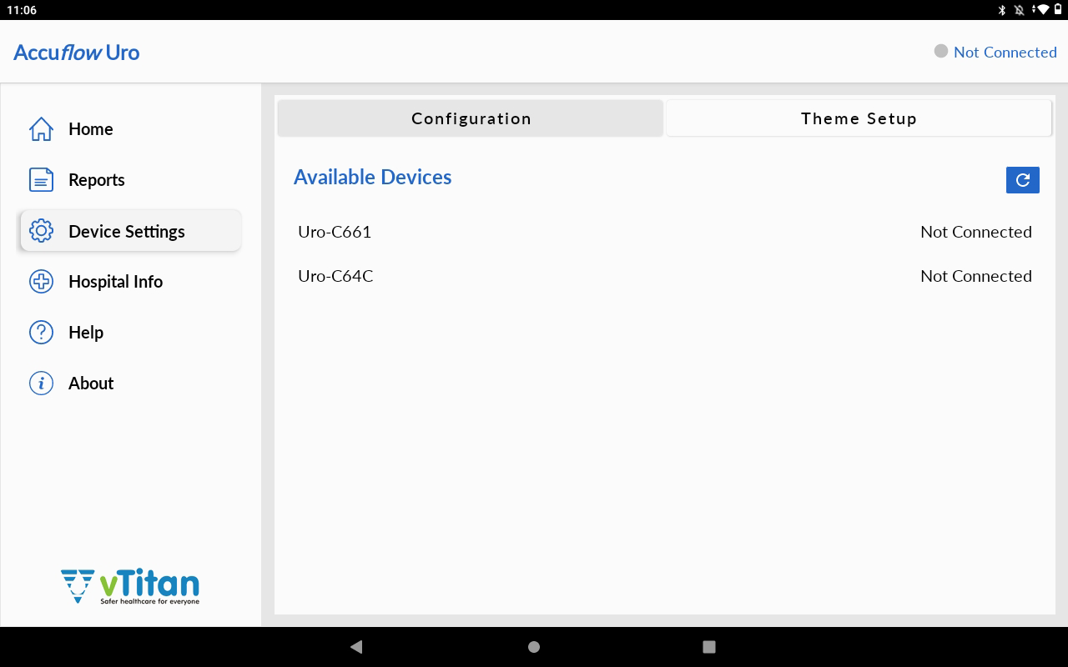Open the Home menu label
The width and height of the screenshot is (1068, 667).
(90, 129)
